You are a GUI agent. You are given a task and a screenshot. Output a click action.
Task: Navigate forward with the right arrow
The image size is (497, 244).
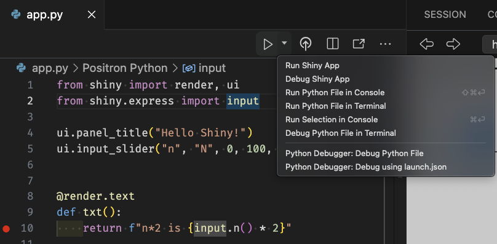pyautogui.click(x=453, y=44)
